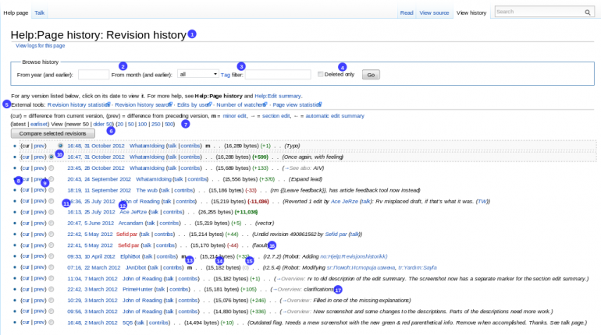The height and width of the screenshot is (335, 601).
Task: Open the From month dropdown showing all
Action: [198, 74]
